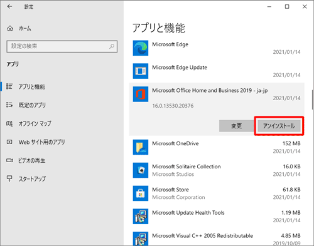Click the Visual C++ 2005 Redistributable icon
This screenshot has width=314, height=246.
[141, 238]
